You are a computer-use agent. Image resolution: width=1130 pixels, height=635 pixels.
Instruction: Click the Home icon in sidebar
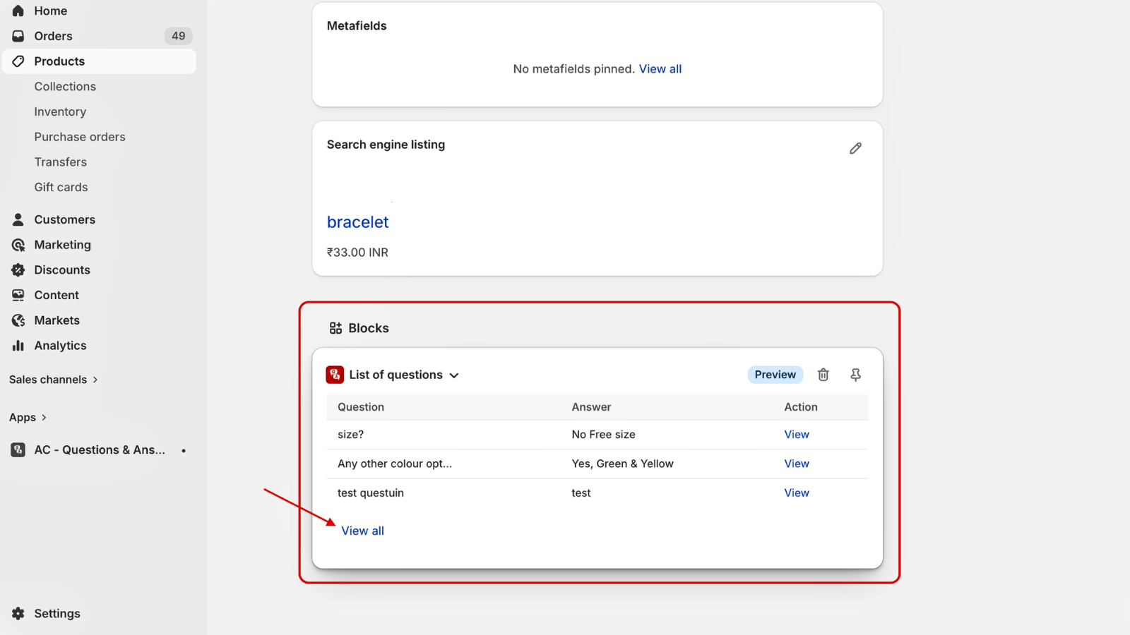[18, 11]
